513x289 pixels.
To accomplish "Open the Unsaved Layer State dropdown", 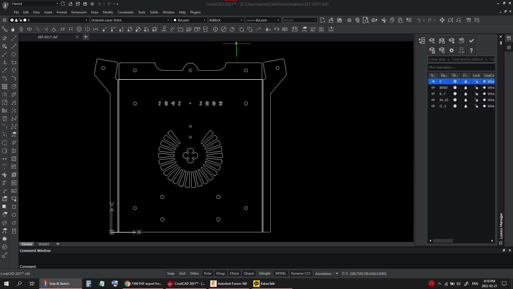I will (168, 20).
